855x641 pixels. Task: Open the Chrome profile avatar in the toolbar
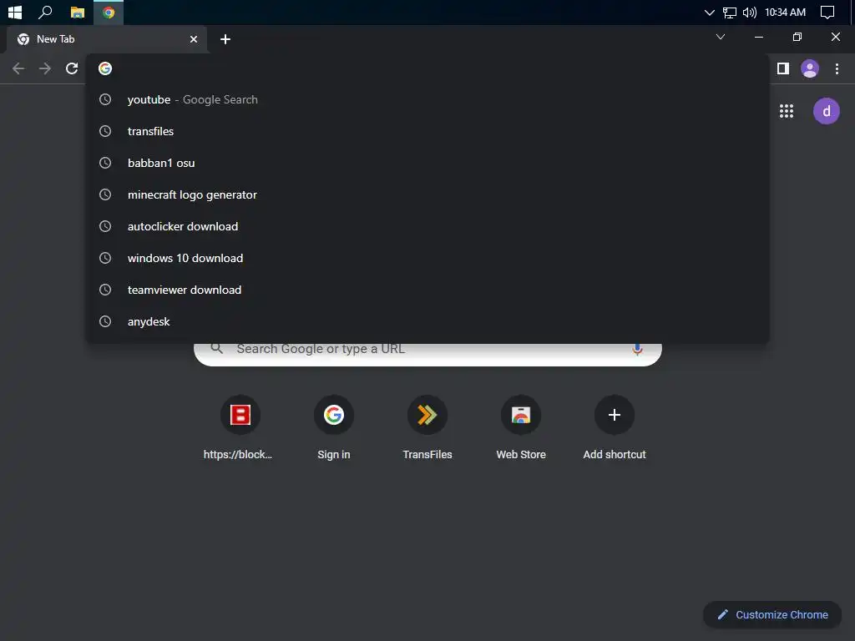(x=810, y=68)
